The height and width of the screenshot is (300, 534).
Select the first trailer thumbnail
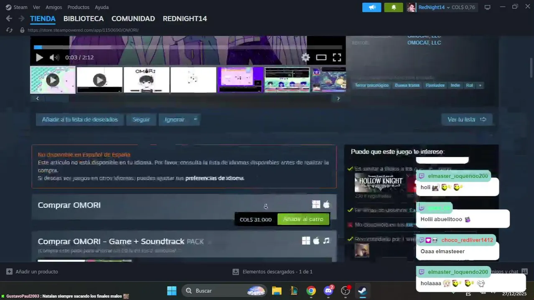coord(53,80)
